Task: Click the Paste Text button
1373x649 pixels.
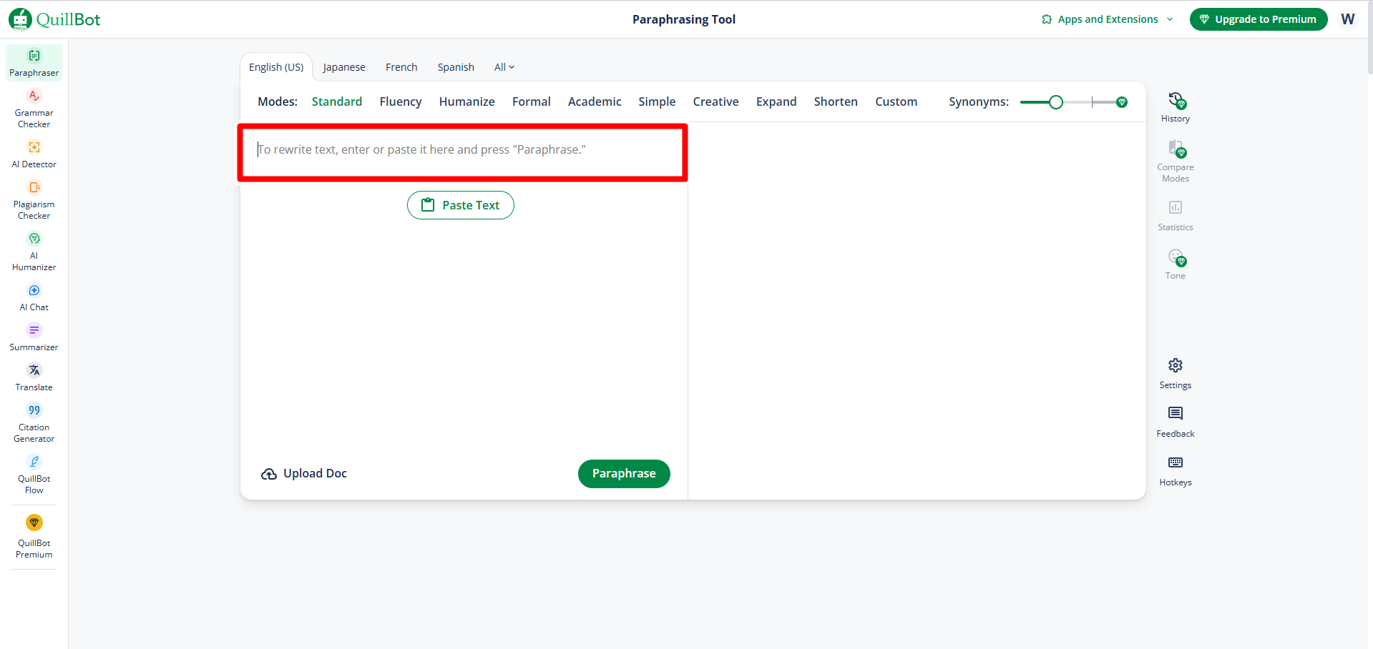Action: [x=461, y=205]
